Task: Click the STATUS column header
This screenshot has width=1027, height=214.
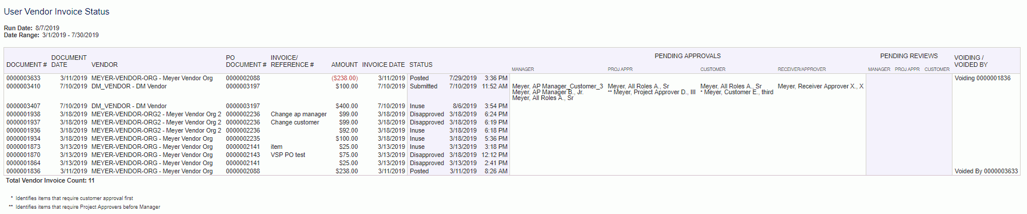Action: click(x=421, y=65)
